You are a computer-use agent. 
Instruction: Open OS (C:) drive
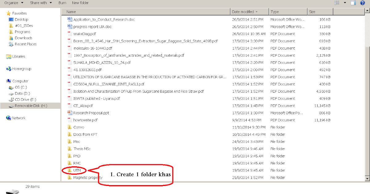click(x=18, y=87)
